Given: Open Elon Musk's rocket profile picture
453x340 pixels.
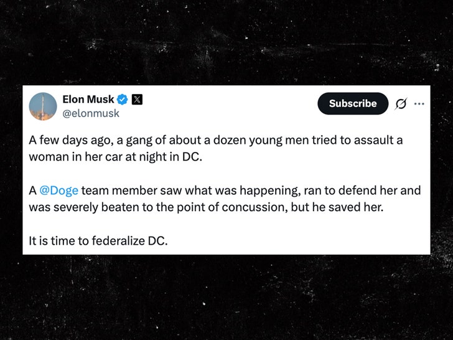Looking at the screenshot, I should (x=44, y=106).
